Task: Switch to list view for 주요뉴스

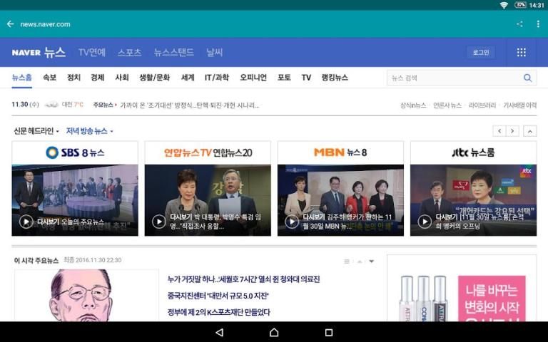Action: coord(347,261)
